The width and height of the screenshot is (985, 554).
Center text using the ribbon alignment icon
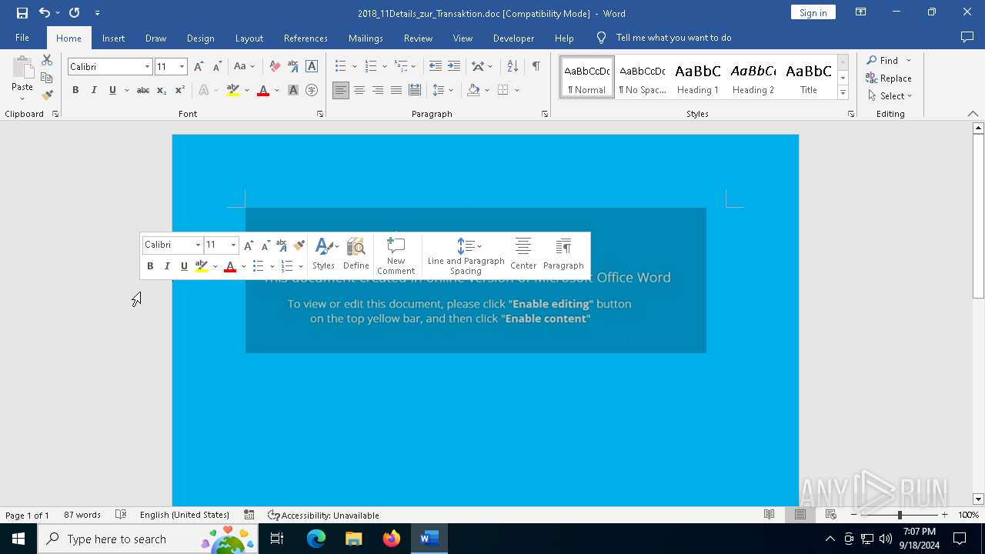pyautogui.click(x=359, y=90)
